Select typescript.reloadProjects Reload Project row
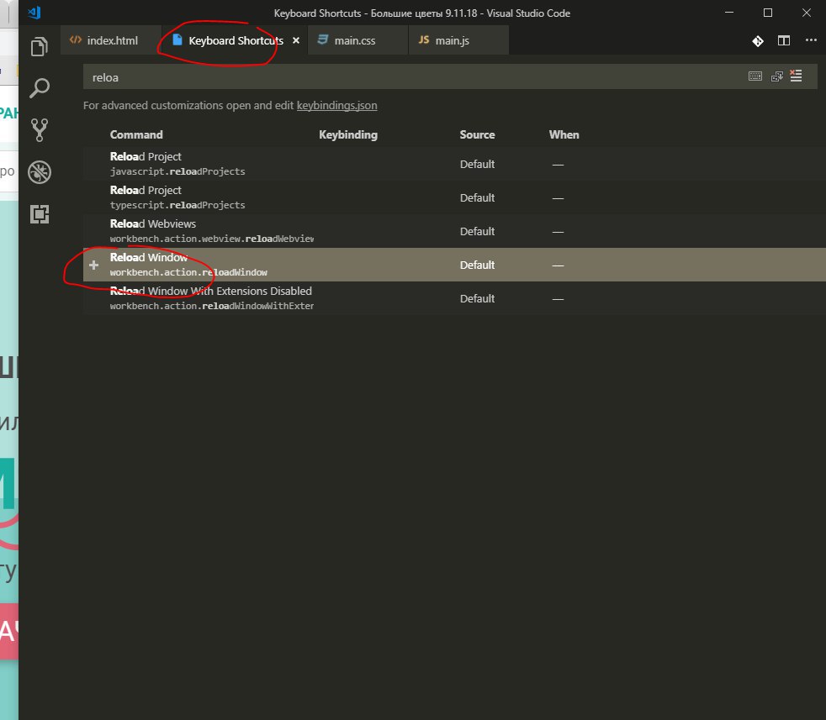 454,197
